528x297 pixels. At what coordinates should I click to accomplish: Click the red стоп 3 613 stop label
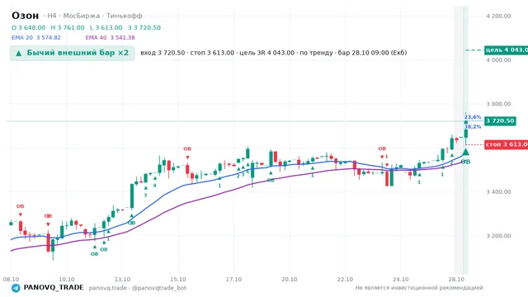pos(506,144)
